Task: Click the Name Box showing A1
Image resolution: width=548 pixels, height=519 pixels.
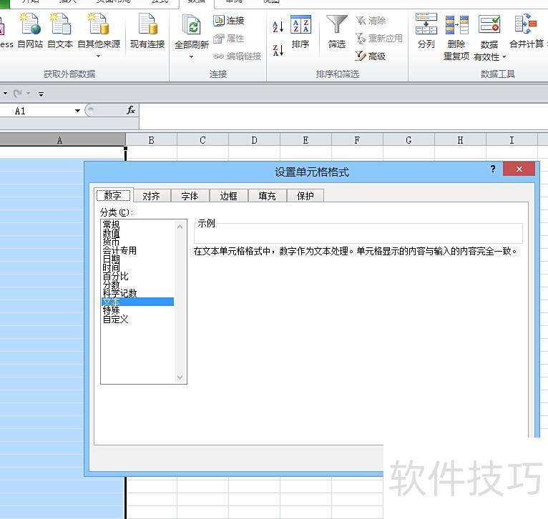Action: point(36,111)
